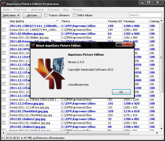Viewport: 165px width, 141px height.
Task: Click the vertical scrollbar down arrow
Action: 162,129
